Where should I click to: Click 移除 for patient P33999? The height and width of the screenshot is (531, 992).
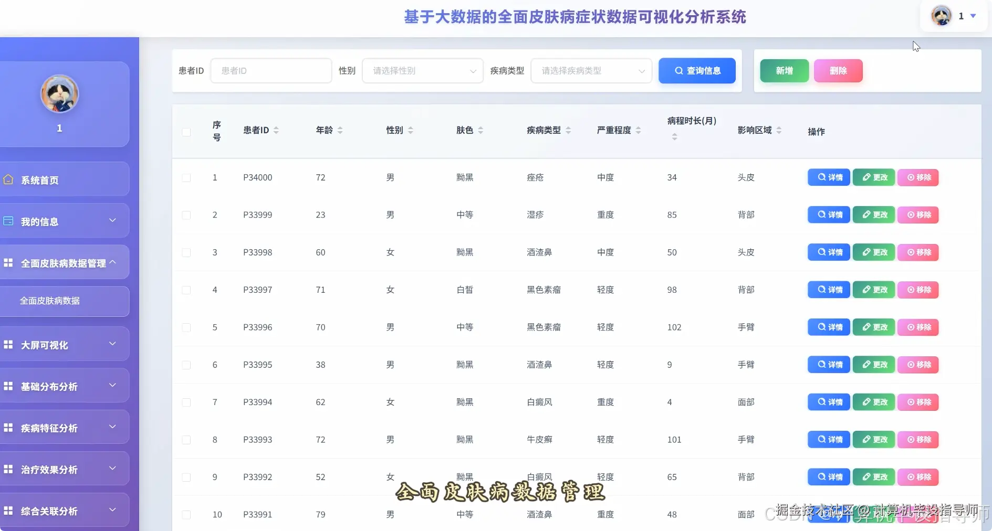918,215
